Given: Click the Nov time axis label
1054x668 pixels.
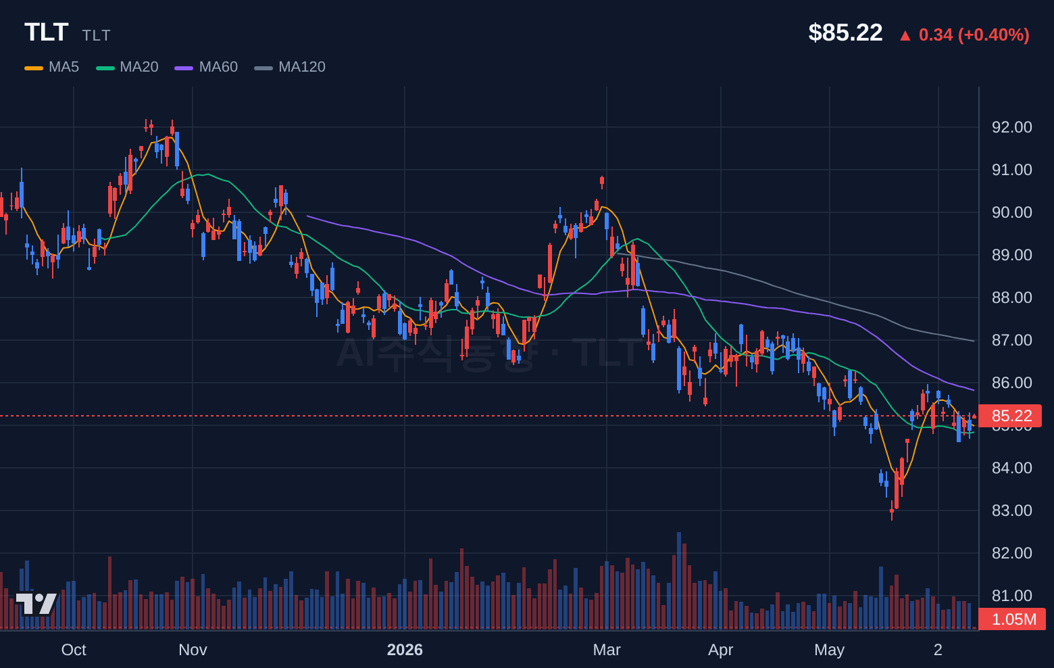Looking at the screenshot, I should coord(193,650).
